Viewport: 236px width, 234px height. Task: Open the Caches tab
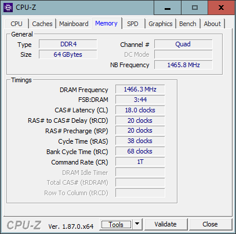(x=42, y=24)
